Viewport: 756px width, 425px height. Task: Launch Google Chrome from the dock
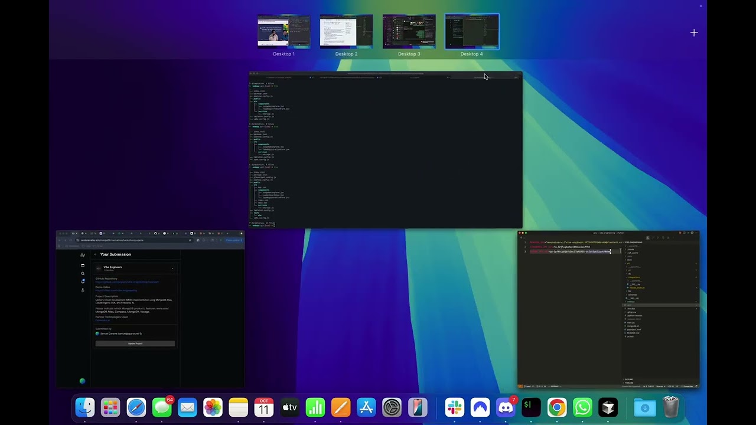(557, 407)
